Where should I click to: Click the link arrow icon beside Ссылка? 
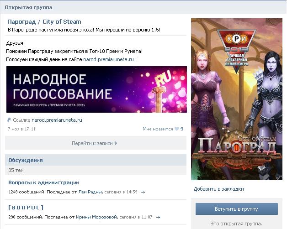pyautogui.click(x=9, y=120)
